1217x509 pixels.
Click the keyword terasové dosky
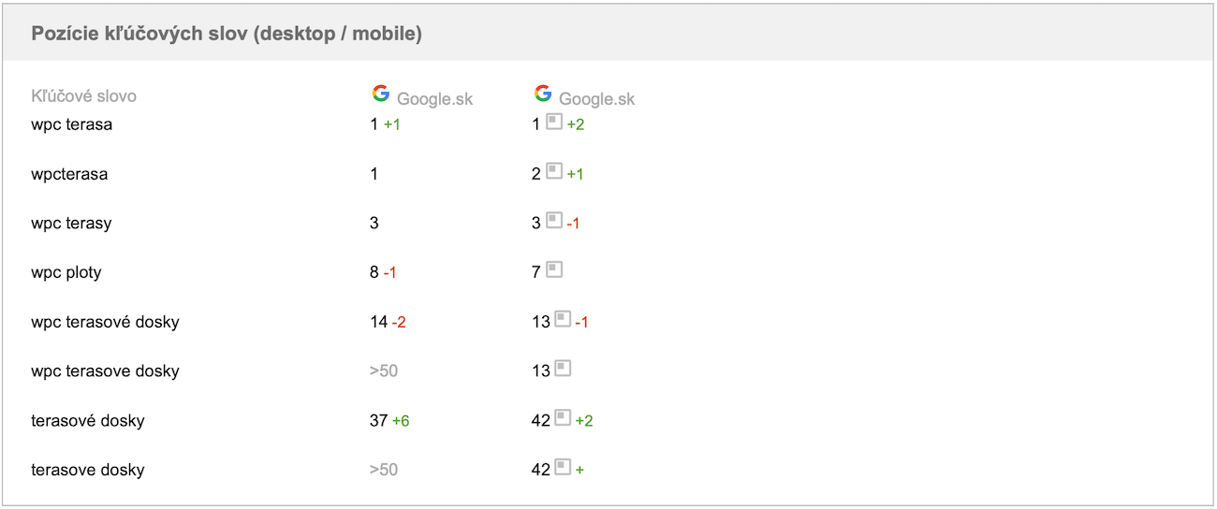pyautogui.click(x=88, y=421)
